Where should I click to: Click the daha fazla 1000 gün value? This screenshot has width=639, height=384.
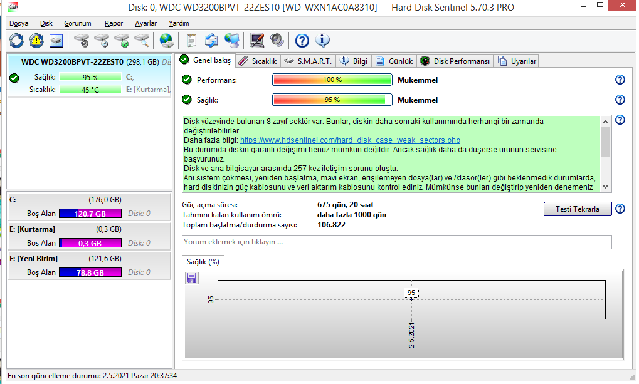pos(352,215)
